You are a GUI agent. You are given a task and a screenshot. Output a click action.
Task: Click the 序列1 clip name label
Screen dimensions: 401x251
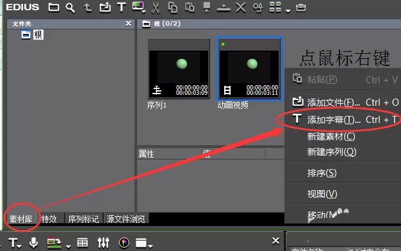(x=156, y=105)
